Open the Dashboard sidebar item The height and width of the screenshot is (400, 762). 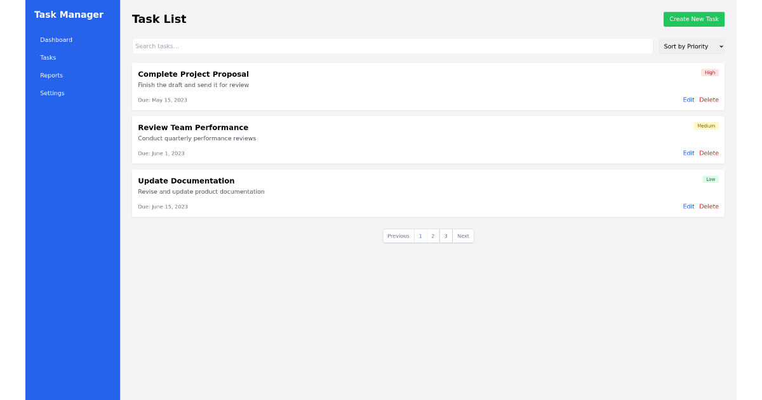coord(56,40)
